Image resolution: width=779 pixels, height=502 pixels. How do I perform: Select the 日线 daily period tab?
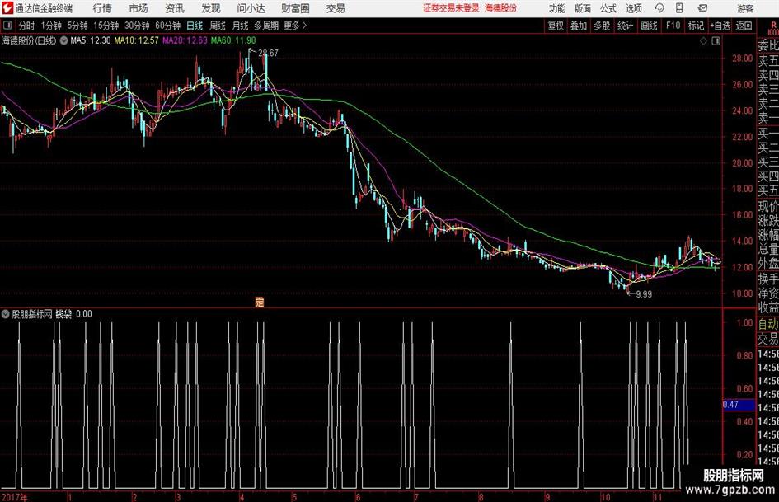195,26
